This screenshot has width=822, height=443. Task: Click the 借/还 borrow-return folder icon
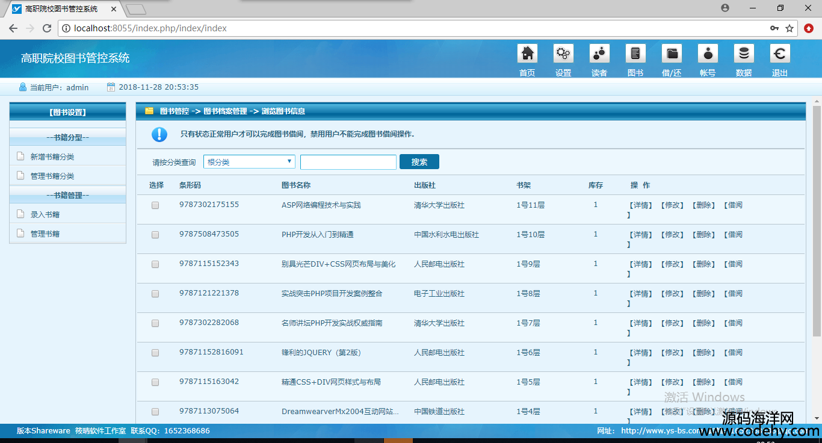[672, 54]
